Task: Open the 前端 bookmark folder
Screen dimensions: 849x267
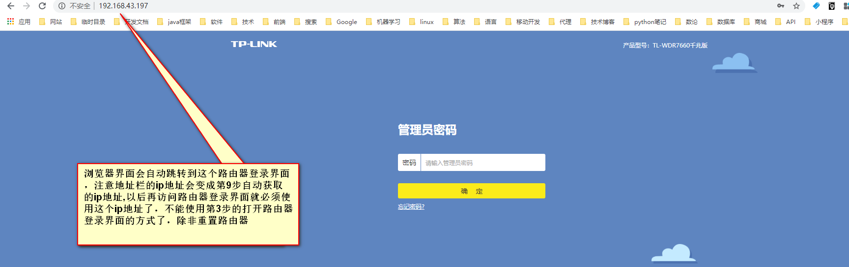Action: pyautogui.click(x=274, y=22)
